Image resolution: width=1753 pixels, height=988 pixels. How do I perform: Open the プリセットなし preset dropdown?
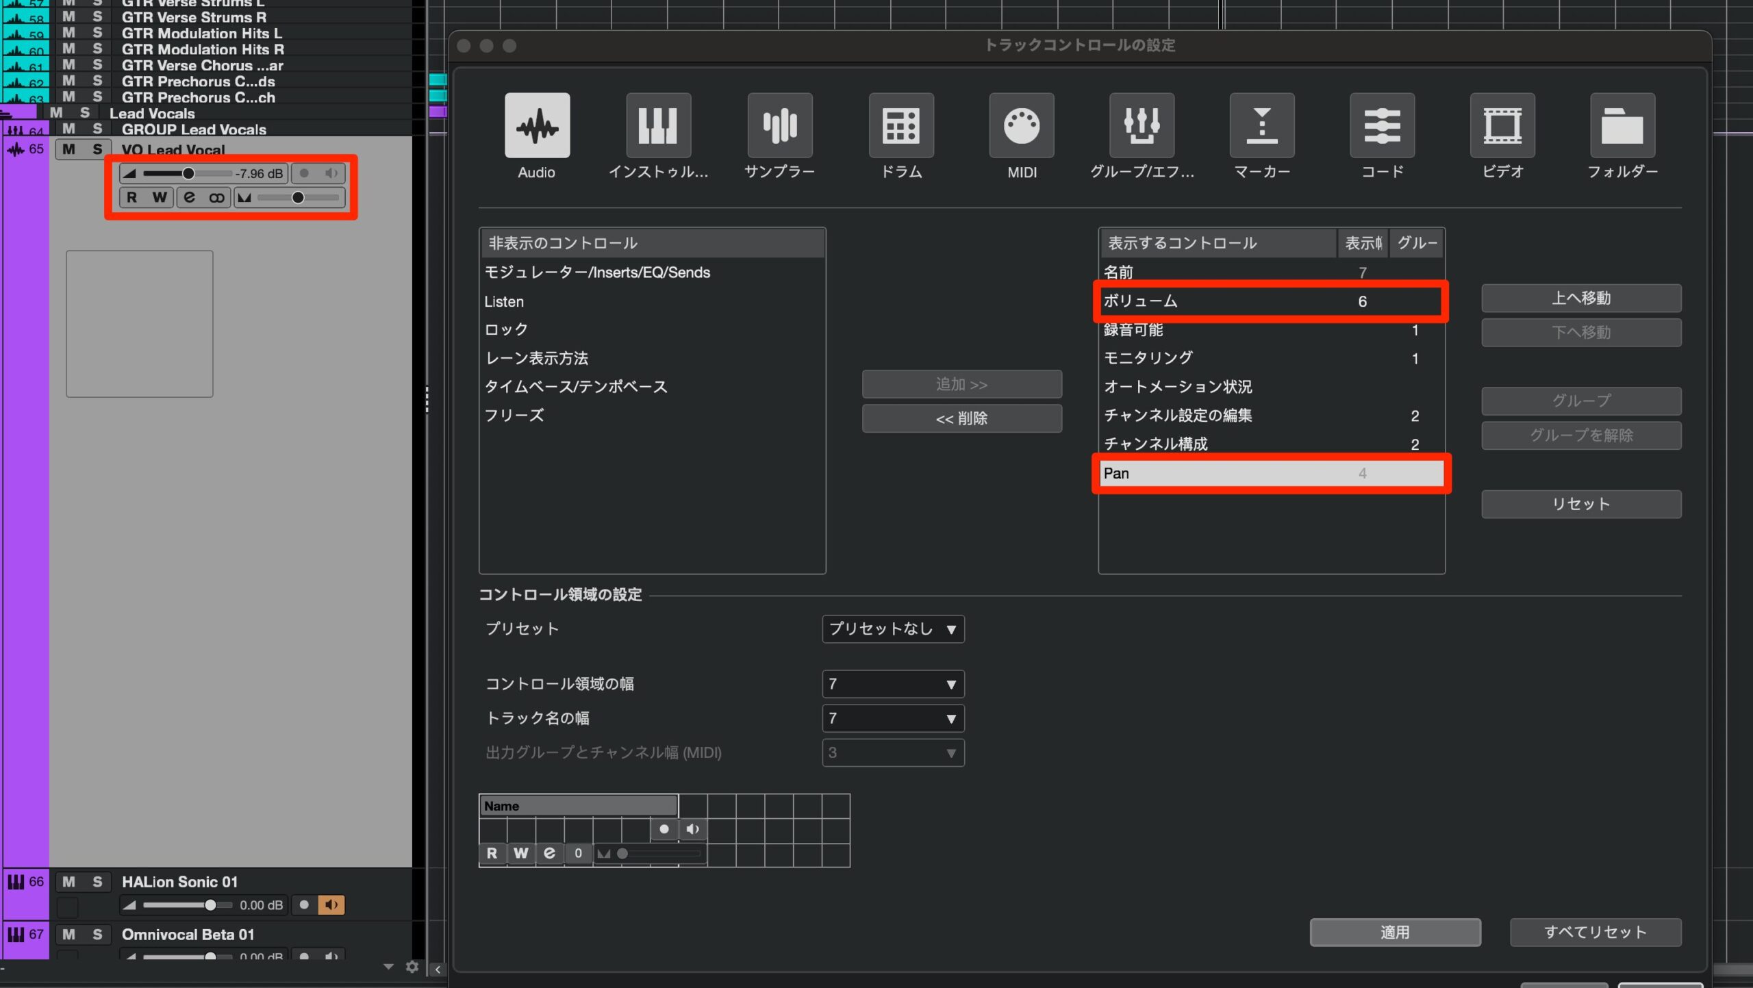click(892, 629)
